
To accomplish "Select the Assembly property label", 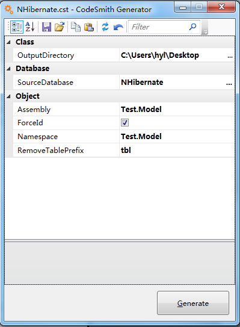I will click(34, 110).
